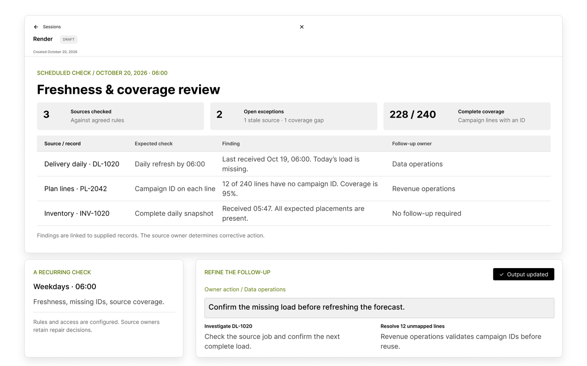587x366 pixels.
Task: Click 'Findings are linked to supplied records' note
Action: tap(150, 236)
